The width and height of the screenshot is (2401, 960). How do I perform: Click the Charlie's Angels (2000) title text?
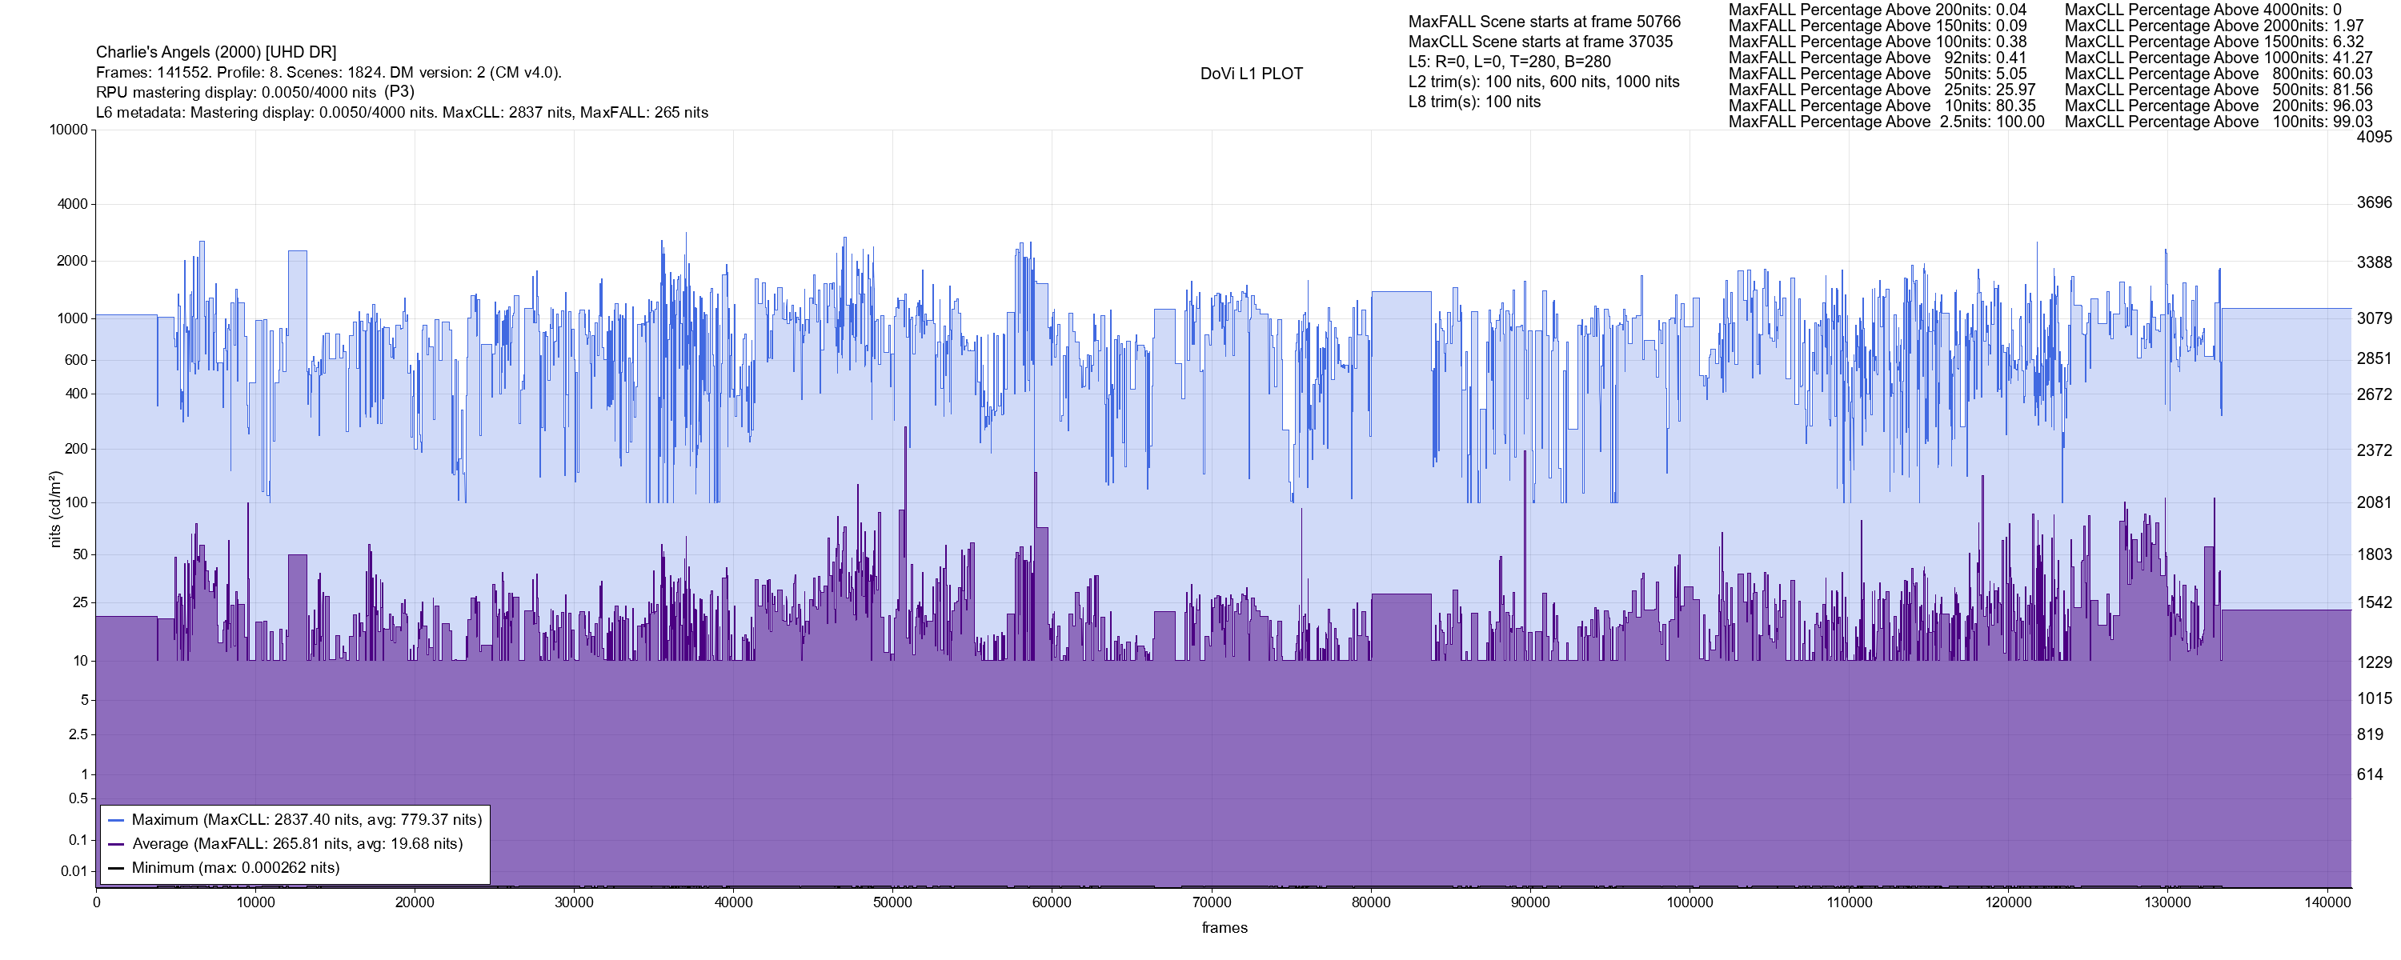pyautogui.click(x=216, y=52)
